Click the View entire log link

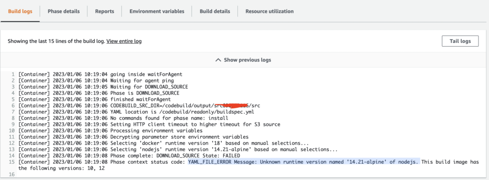point(124,41)
